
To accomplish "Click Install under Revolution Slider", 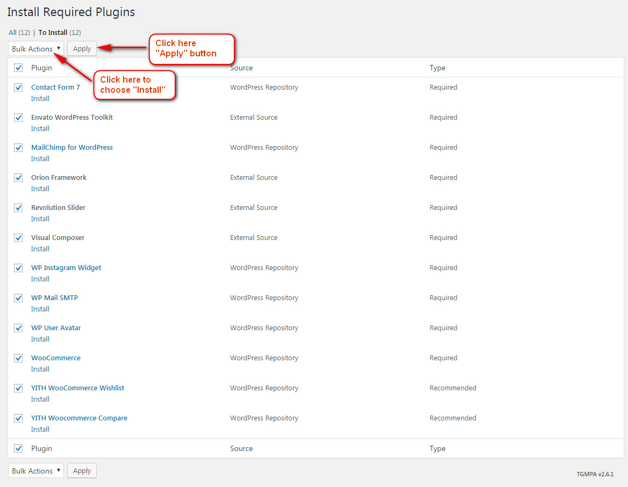I will click(x=40, y=219).
